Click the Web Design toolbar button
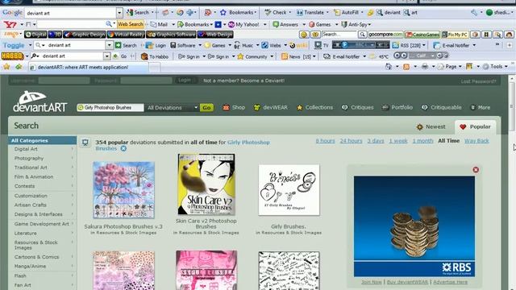Viewport: 516px width, 290px height. click(x=215, y=34)
